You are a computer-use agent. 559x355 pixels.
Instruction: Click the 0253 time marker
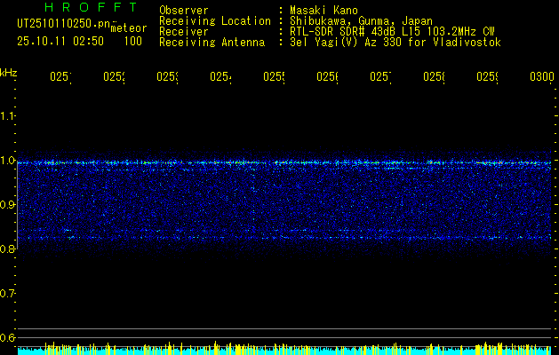coord(168,77)
